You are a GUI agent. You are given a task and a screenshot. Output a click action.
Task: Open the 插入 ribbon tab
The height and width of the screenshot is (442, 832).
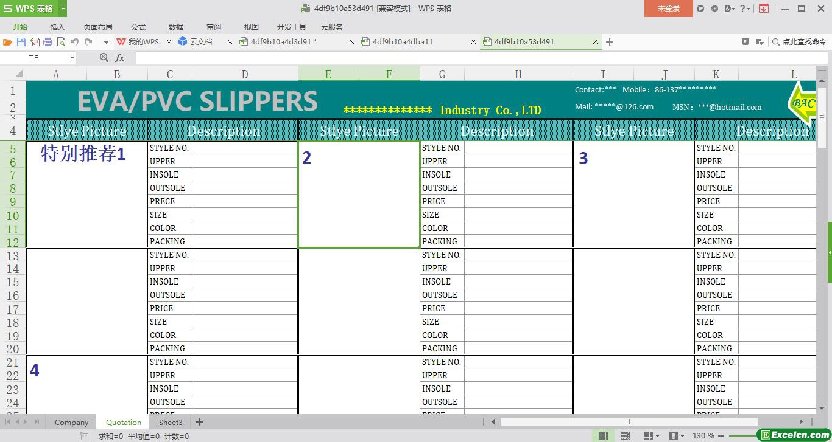(x=57, y=27)
